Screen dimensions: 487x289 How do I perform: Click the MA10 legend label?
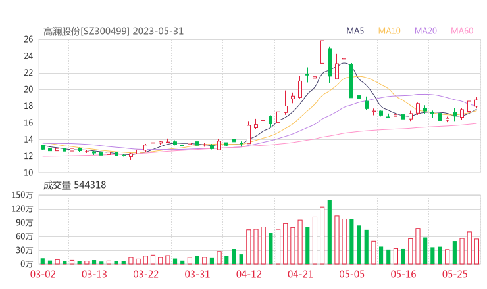(x=389, y=31)
